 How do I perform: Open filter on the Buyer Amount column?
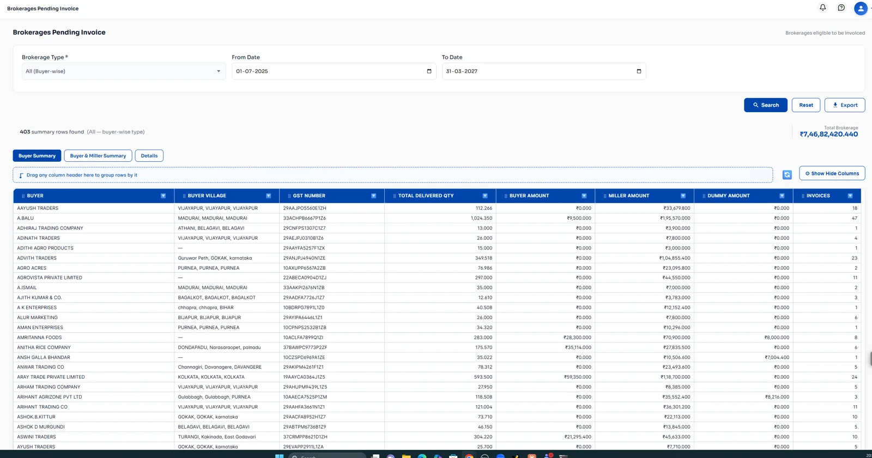[584, 196]
